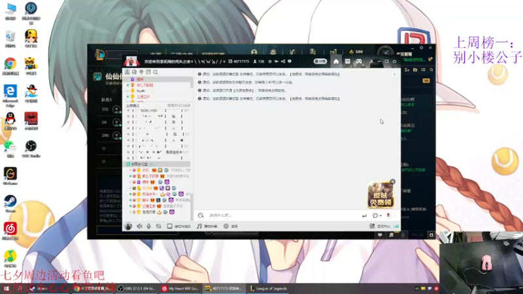
Task: Open the skin promo thumbnail ad
Action: [380, 195]
